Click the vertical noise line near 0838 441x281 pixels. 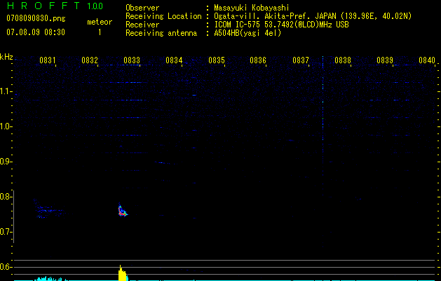pos(323,152)
